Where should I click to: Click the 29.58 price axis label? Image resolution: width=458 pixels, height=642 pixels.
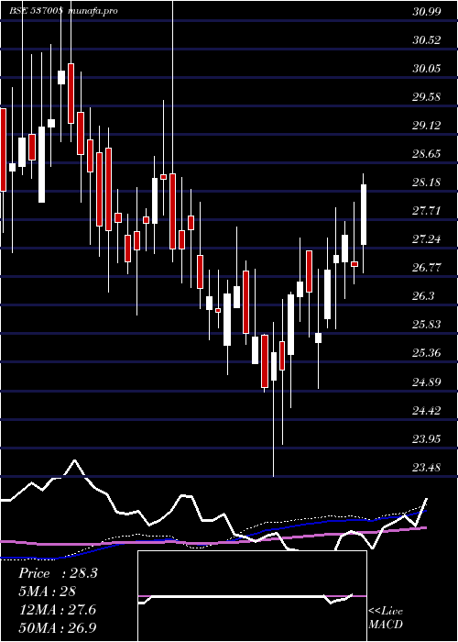tap(427, 97)
